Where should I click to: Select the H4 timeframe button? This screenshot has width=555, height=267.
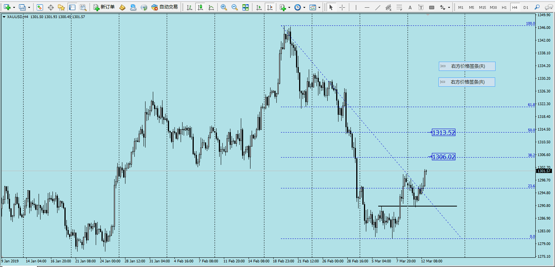coord(515,7)
